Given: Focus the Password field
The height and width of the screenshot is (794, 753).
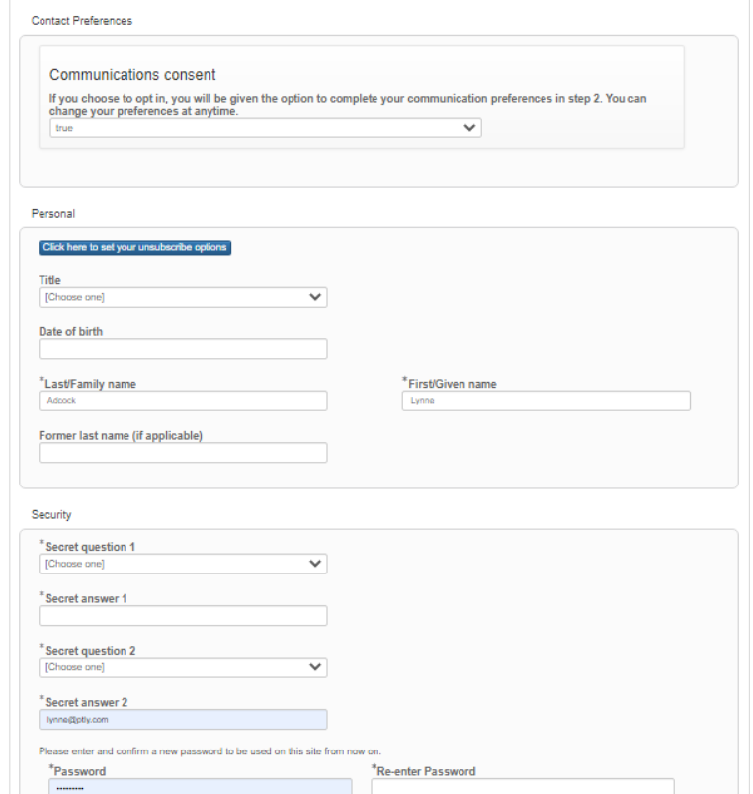Looking at the screenshot, I should 200,787.
